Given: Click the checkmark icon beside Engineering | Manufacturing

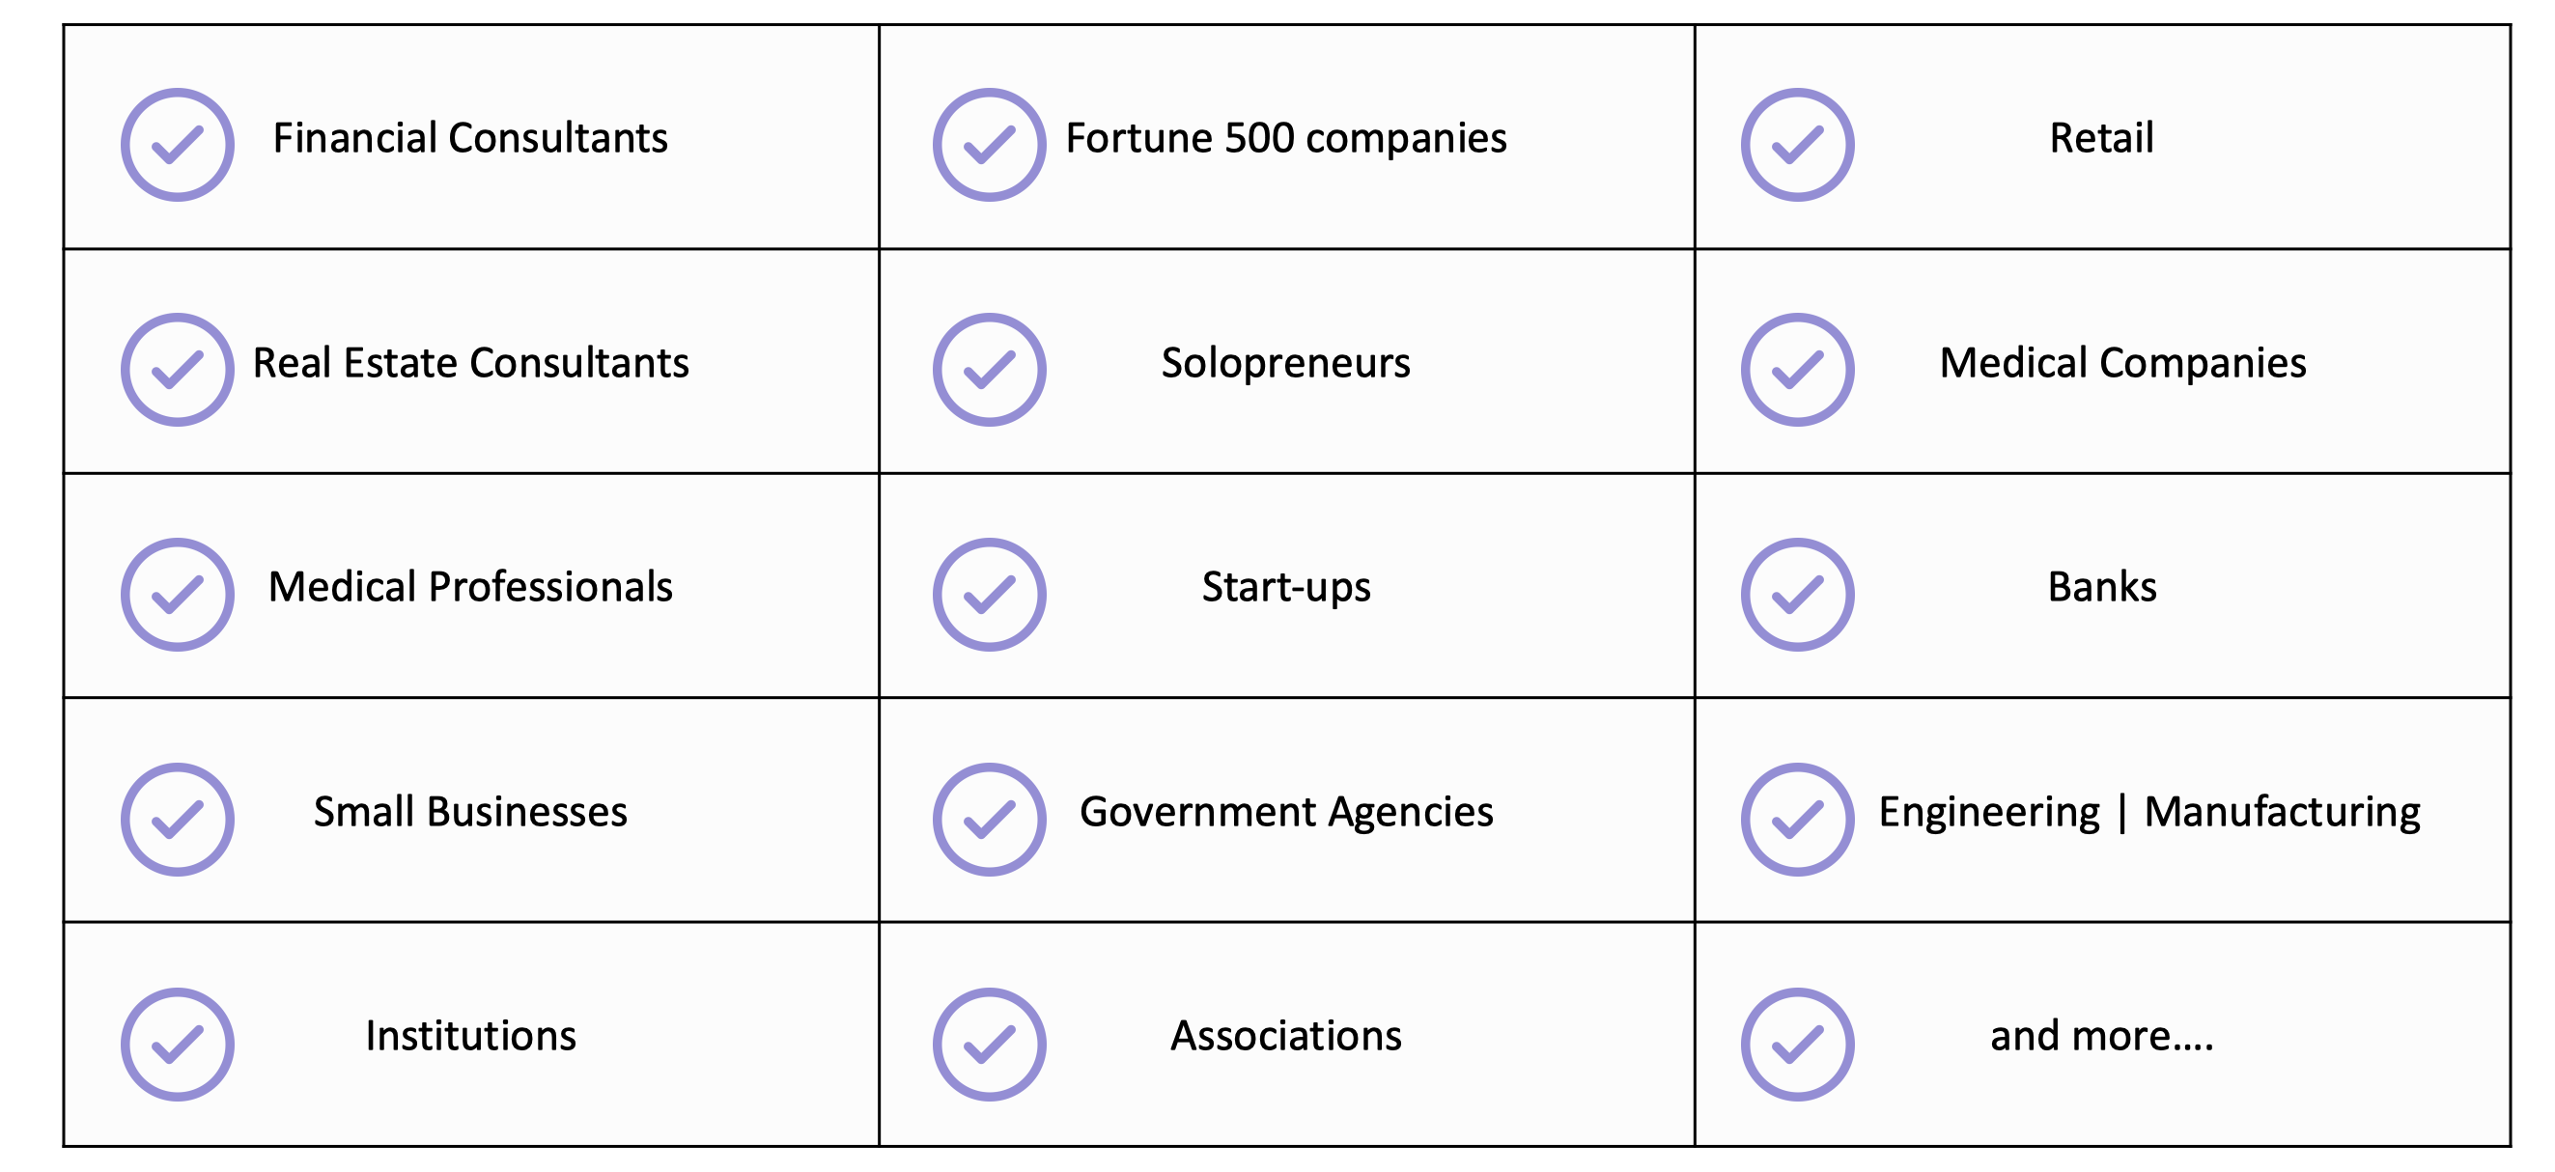Looking at the screenshot, I should [1797, 819].
